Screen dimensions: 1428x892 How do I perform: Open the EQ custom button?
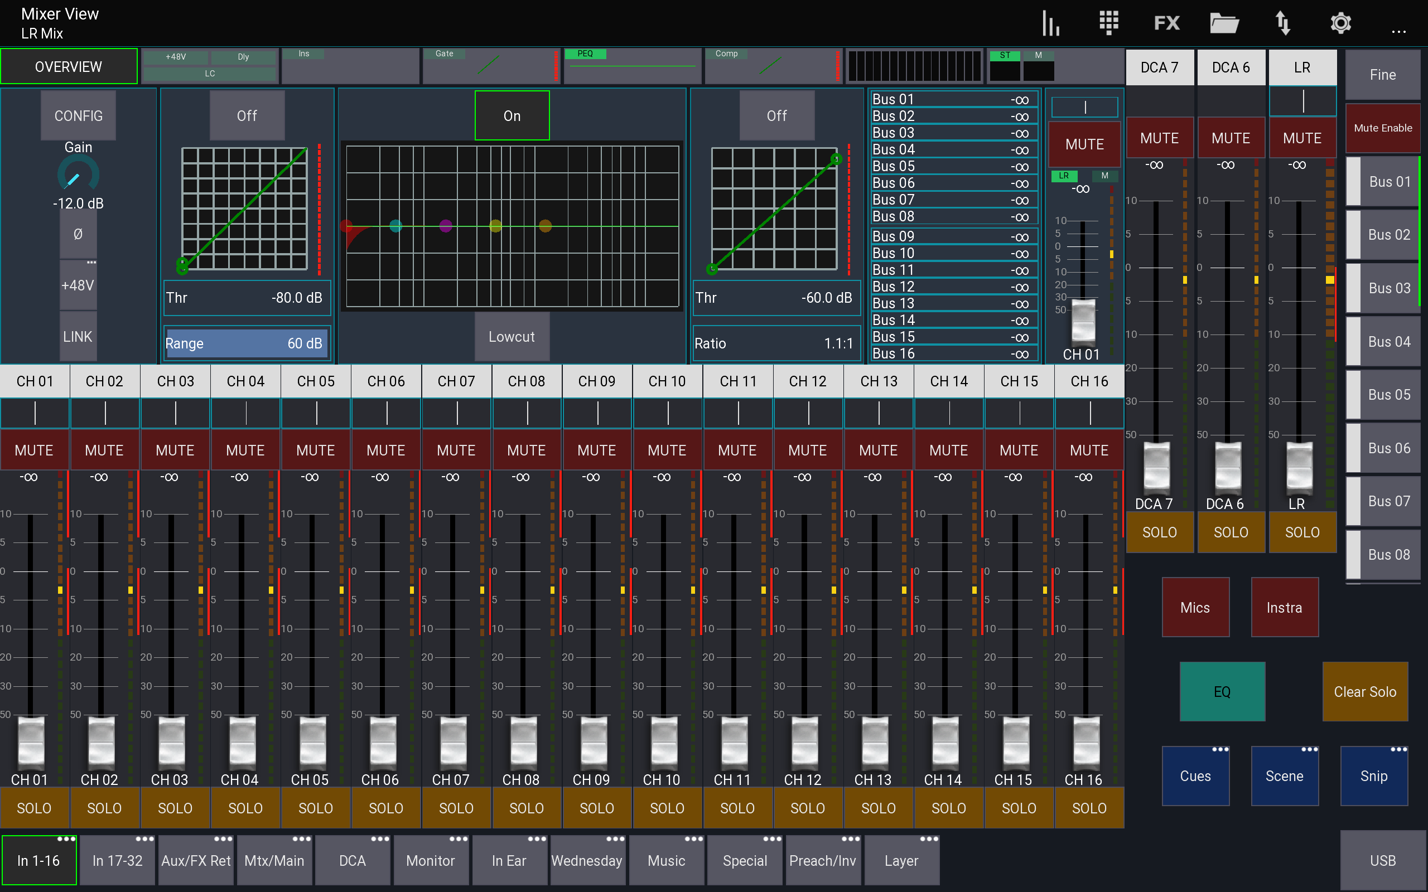(x=1222, y=691)
